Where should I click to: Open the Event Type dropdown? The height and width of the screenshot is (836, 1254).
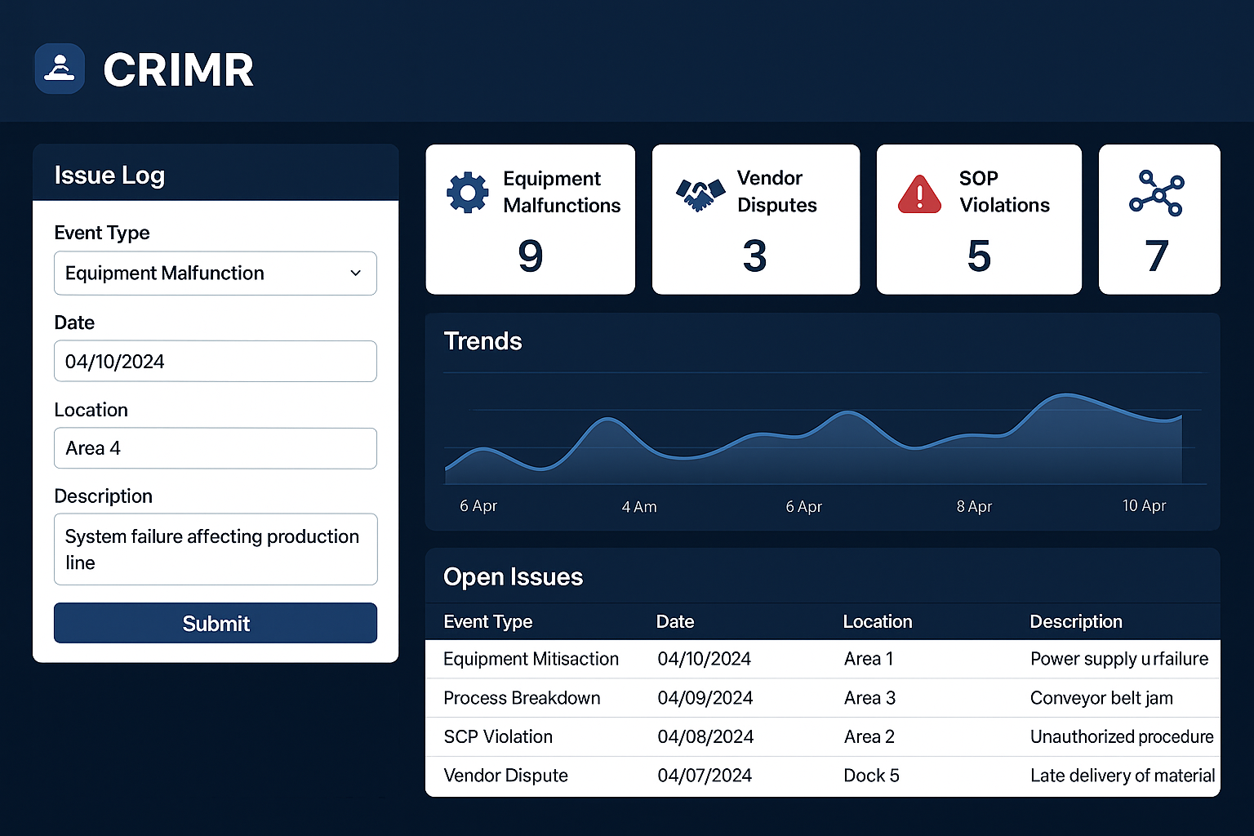[216, 273]
